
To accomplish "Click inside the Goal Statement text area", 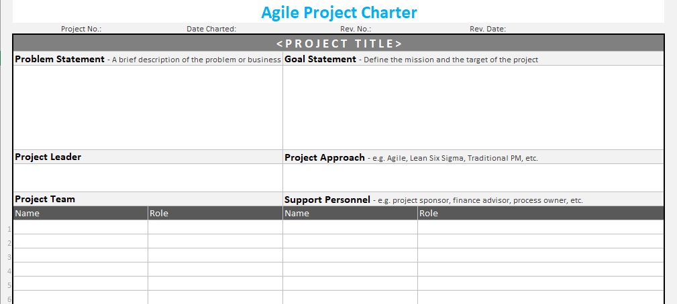I will coord(473,107).
